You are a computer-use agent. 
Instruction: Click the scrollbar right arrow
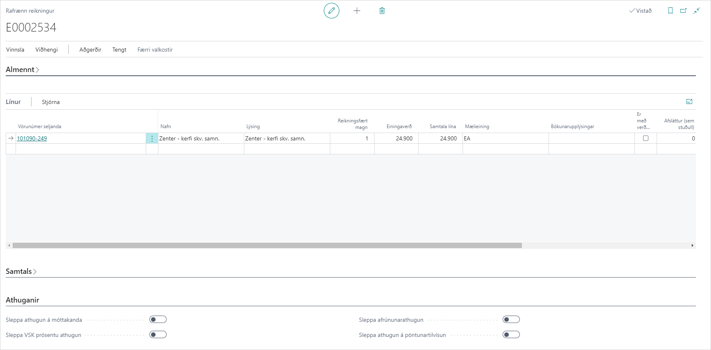click(693, 246)
